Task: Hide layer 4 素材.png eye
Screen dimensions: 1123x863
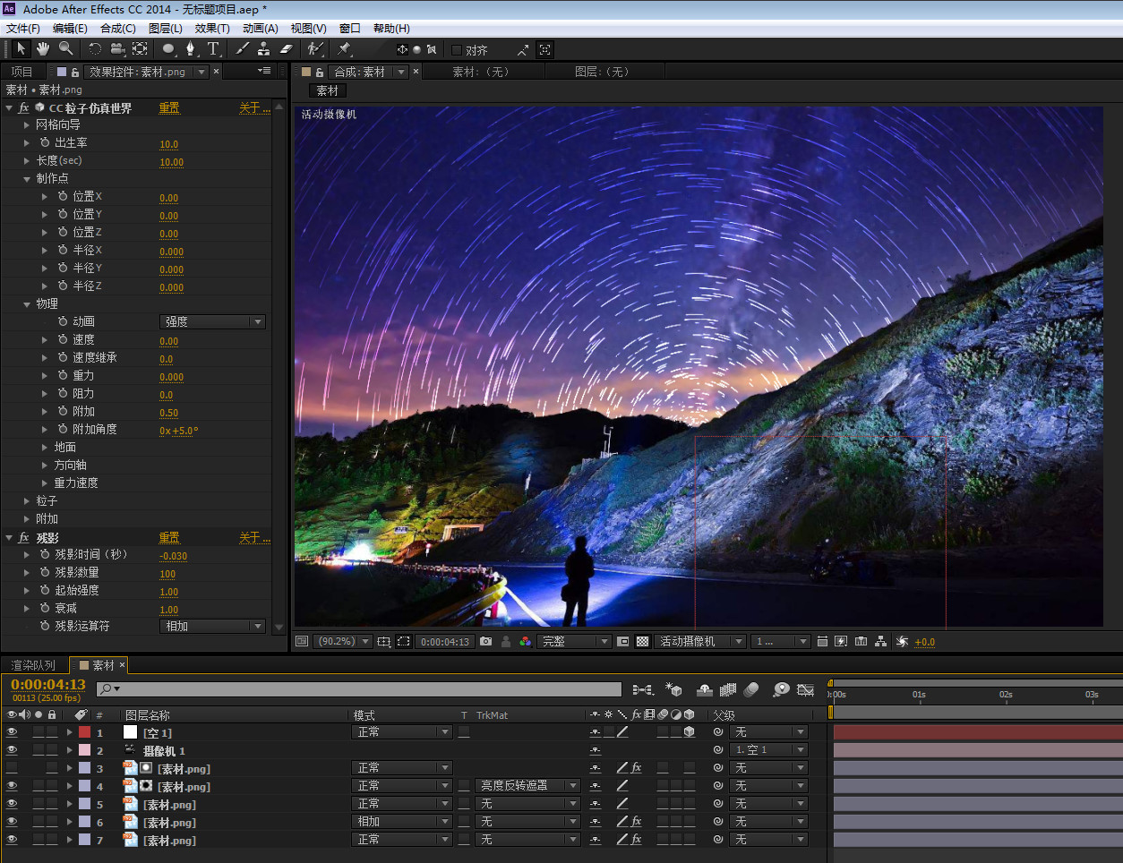Action: (12, 786)
